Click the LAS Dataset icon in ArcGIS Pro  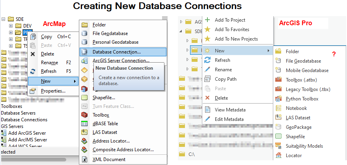pyautogui.click(x=278, y=118)
